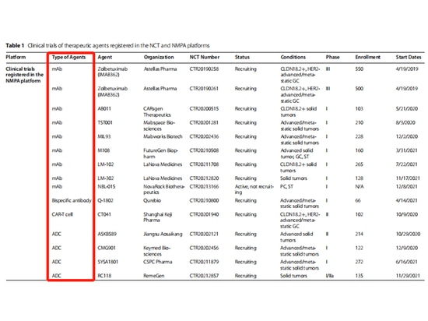
Task: Select the Phase column header
Action: pos(332,57)
